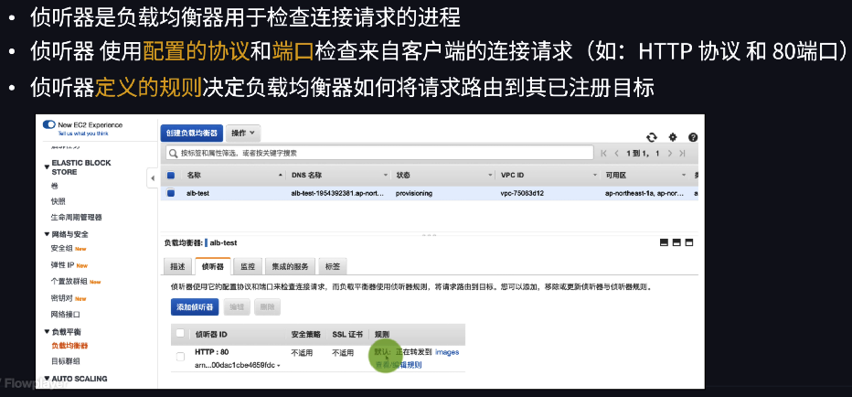
Task: Collapse the left sidebar with arrow handle
Action: (x=153, y=177)
